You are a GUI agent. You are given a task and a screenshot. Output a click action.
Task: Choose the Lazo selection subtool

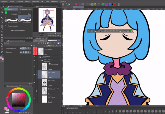(11, 17)
